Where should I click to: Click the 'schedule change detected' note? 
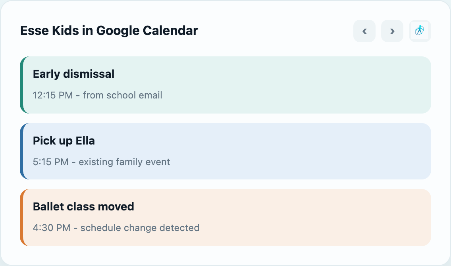pyautogui.click(x=140, y=228)
